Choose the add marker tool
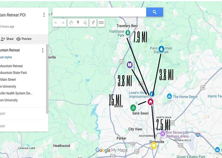 pyautogui.click(x=78, y=23)
